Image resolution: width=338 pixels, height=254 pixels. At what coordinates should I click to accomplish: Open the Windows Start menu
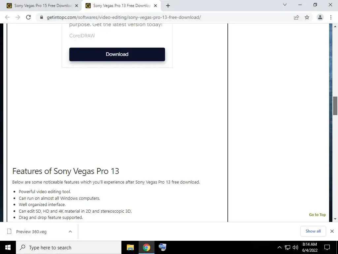(8, 247)
